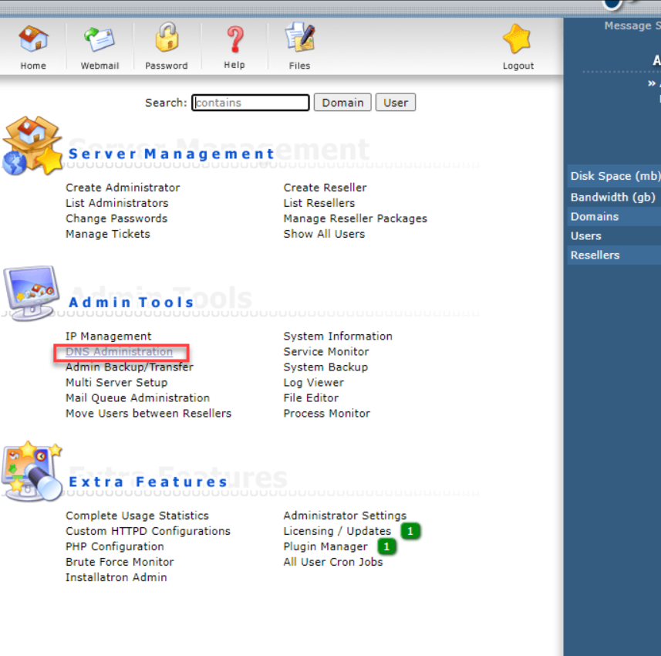Open Service Monitor link
Viewport: 661px width, 656px height.
(325, 351)
